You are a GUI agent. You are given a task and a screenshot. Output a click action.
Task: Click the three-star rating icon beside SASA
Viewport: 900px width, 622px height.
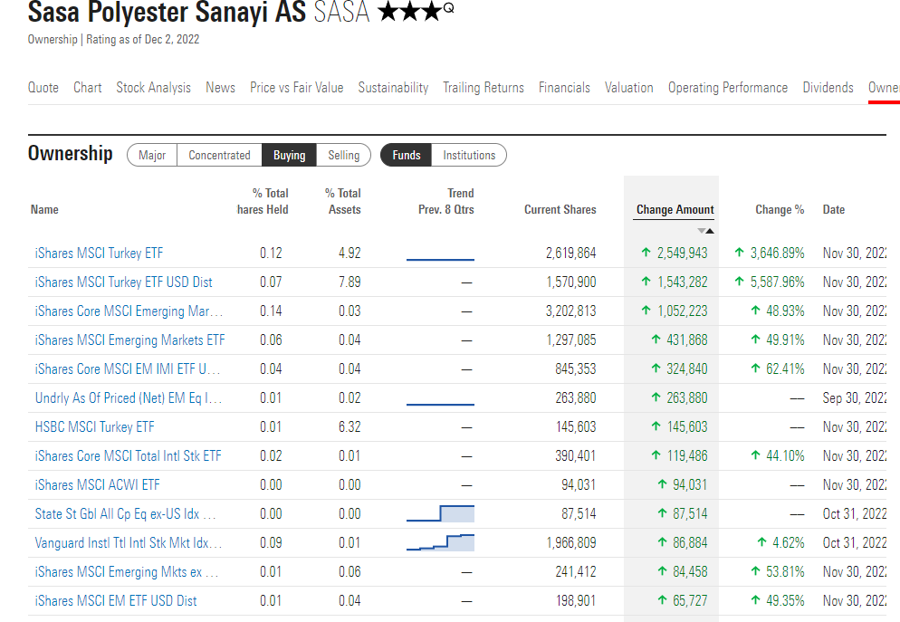(416, 11)
